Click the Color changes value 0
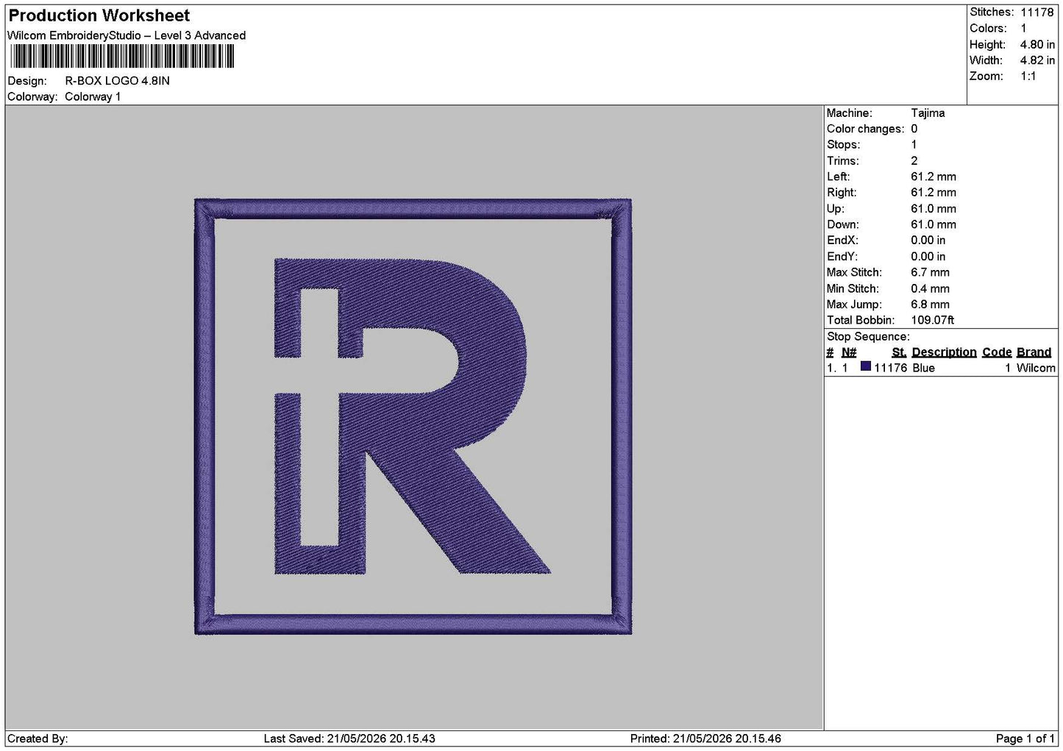Screen dimensions: 1063x751 click(914, 129)
